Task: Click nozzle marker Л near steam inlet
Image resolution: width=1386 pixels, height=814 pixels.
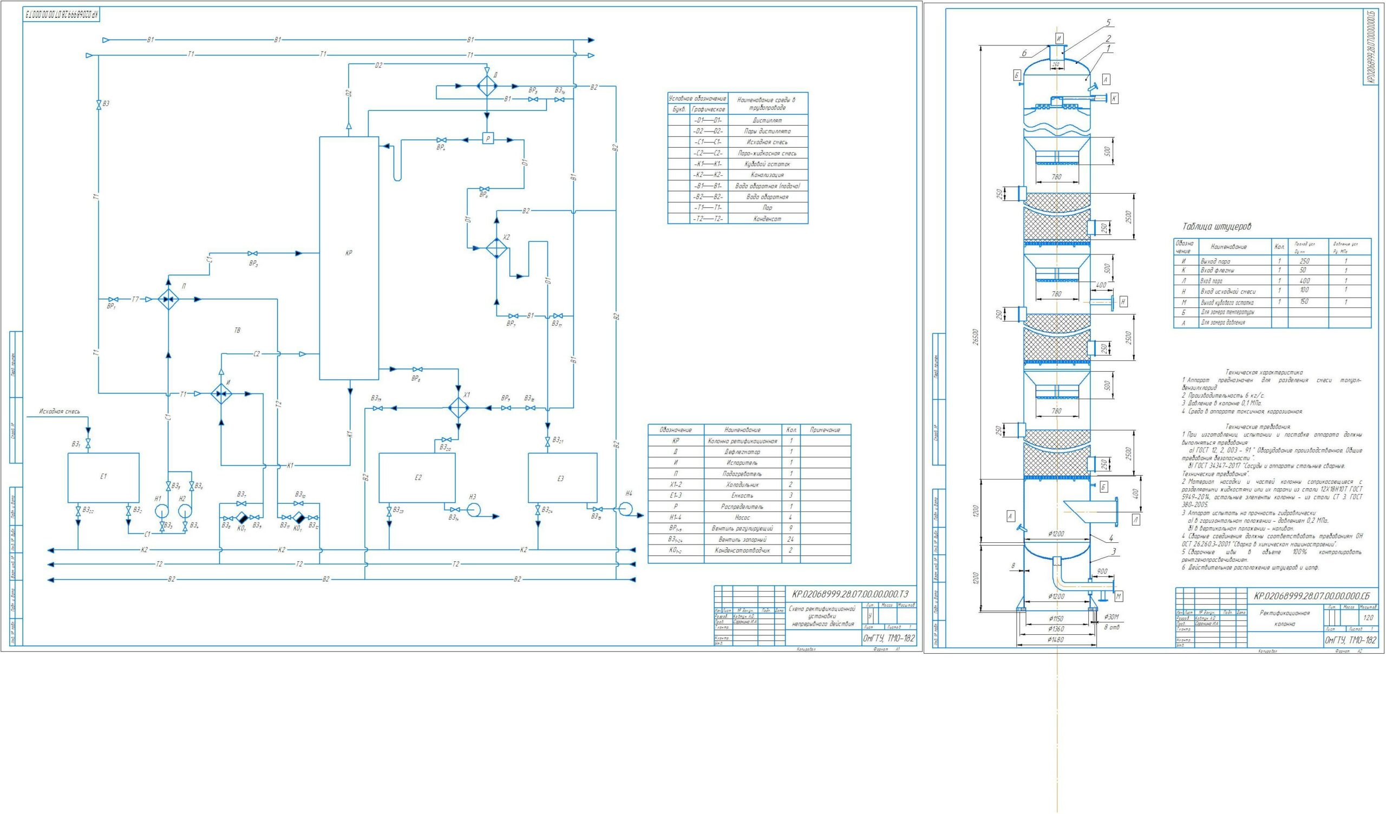Action: coord(1136,519)
